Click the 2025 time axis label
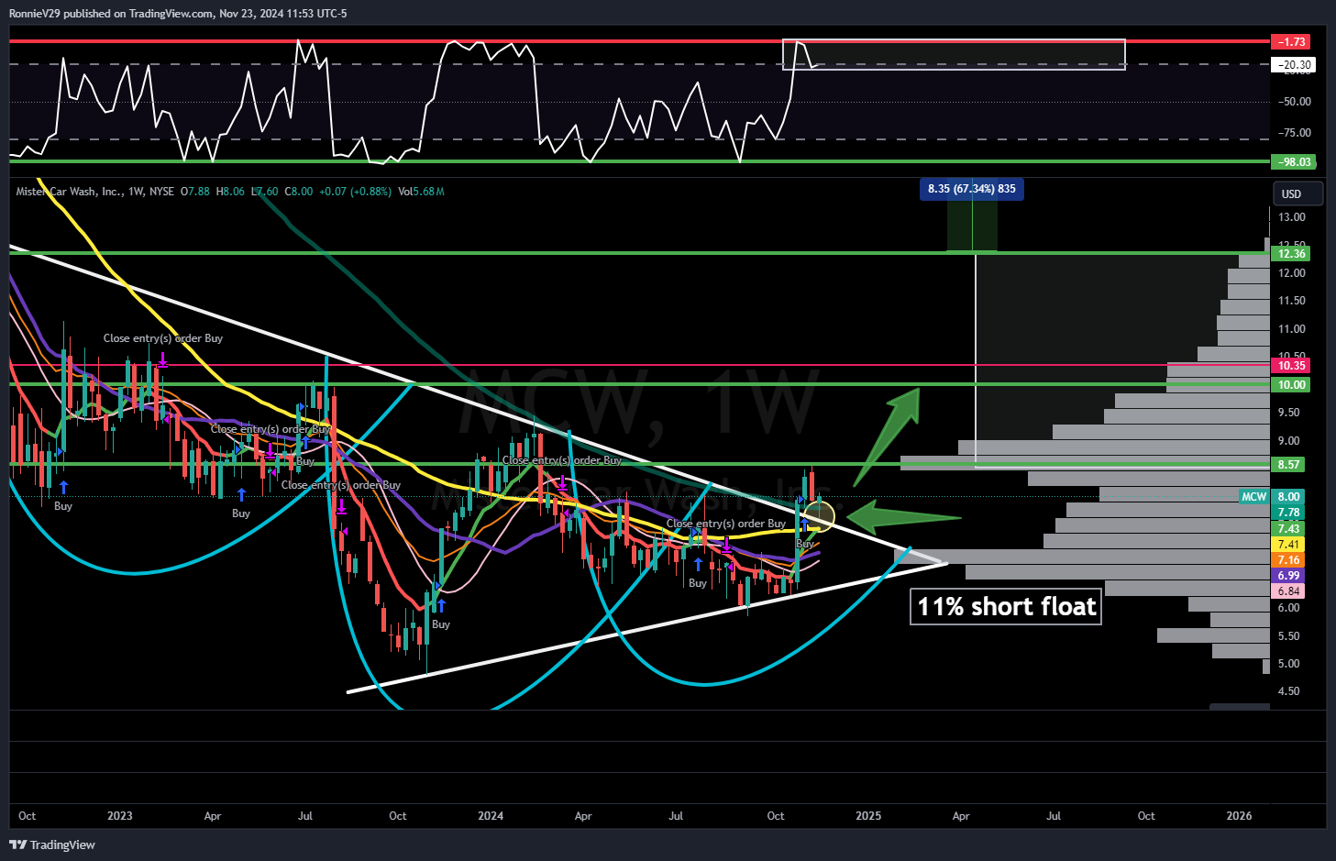The width and height of the screenshot is (1336, 861). (868, 816)
